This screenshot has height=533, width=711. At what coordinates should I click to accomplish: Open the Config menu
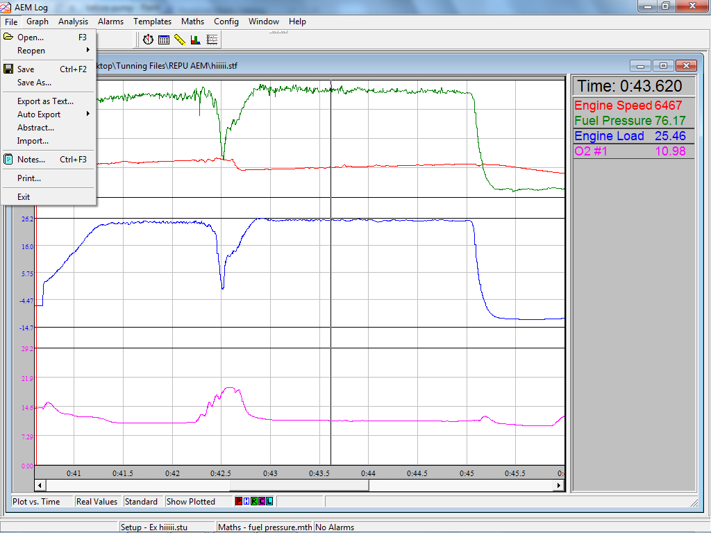pyautogui.click(x=226, y=22)
